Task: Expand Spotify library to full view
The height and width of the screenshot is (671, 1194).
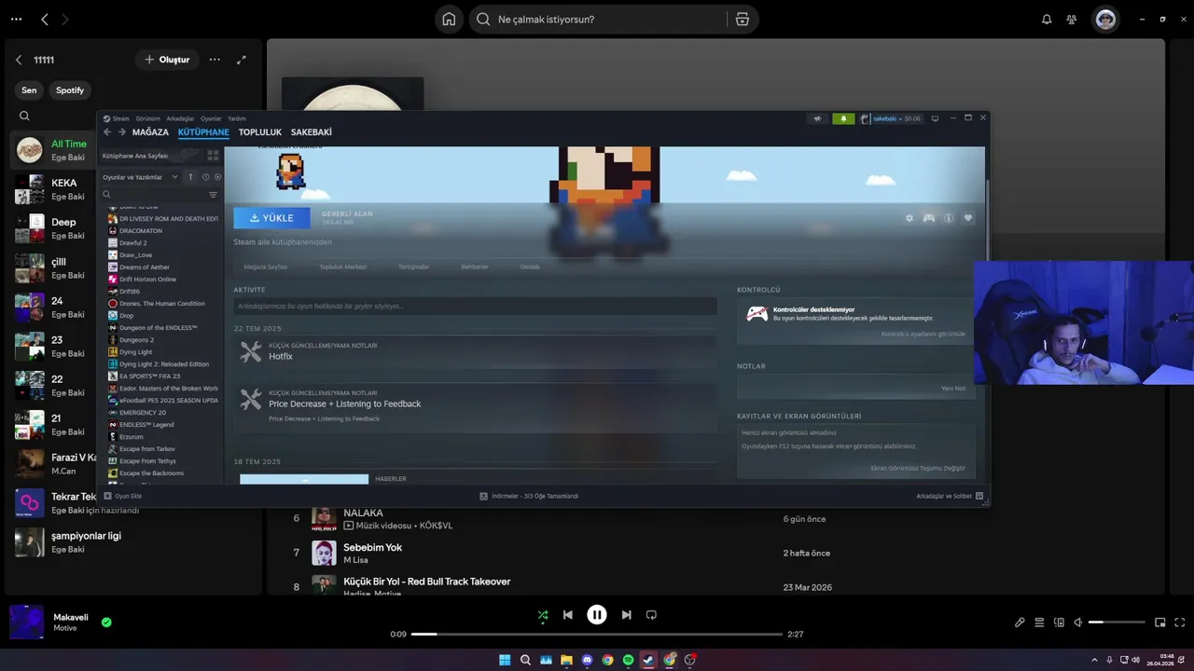Action: tap(242, 60)
